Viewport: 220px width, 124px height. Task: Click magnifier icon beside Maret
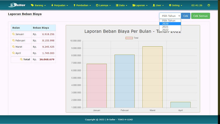13,47
